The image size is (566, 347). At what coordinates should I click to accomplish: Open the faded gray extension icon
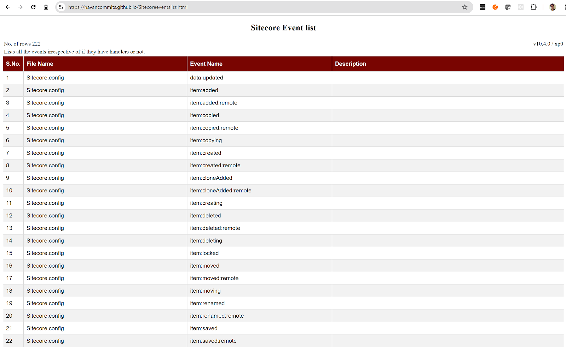click(x=521, y=7)
